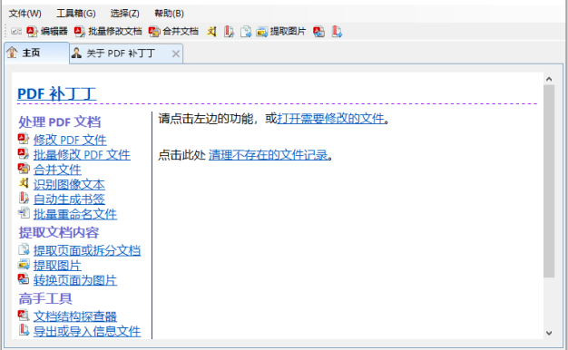The width and height of the screenshot is (568, 350).
Task: Open the 合并文件 link
Action: 57,170
